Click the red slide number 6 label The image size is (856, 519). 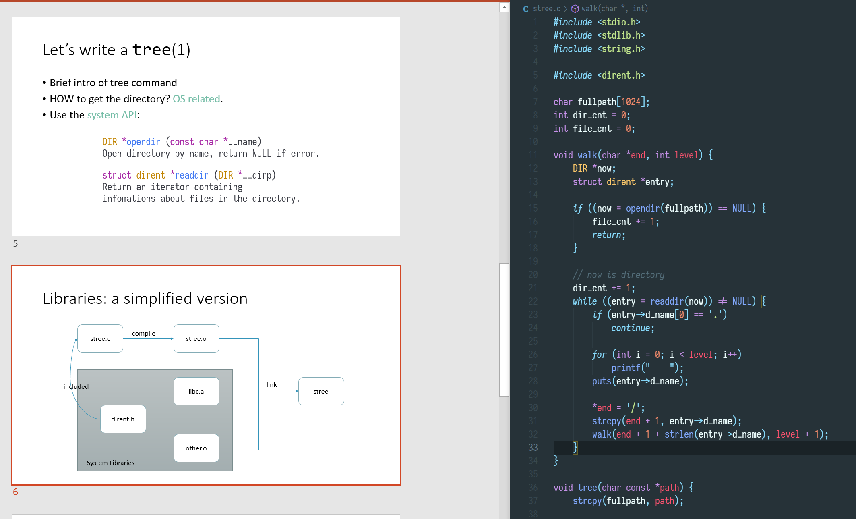(x=15, y=492)
